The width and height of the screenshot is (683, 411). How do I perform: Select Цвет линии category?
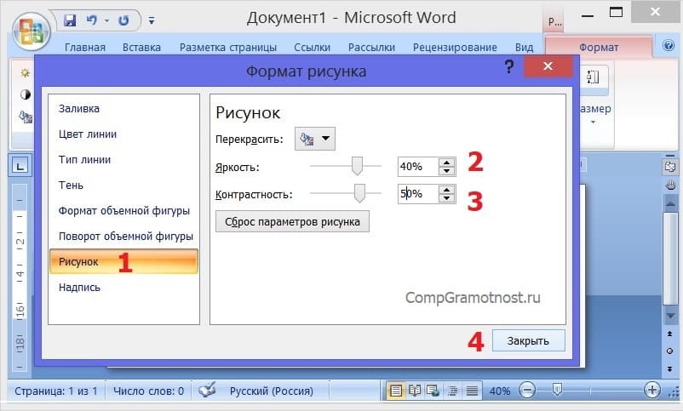pos(88,134)
